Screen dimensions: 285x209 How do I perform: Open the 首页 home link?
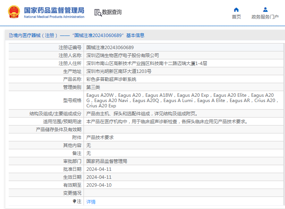(x=236, y=17)
